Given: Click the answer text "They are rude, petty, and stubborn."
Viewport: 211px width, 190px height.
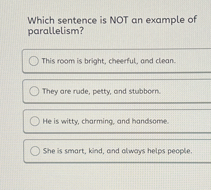Looking at the screenshot, I should coord(102,91).
